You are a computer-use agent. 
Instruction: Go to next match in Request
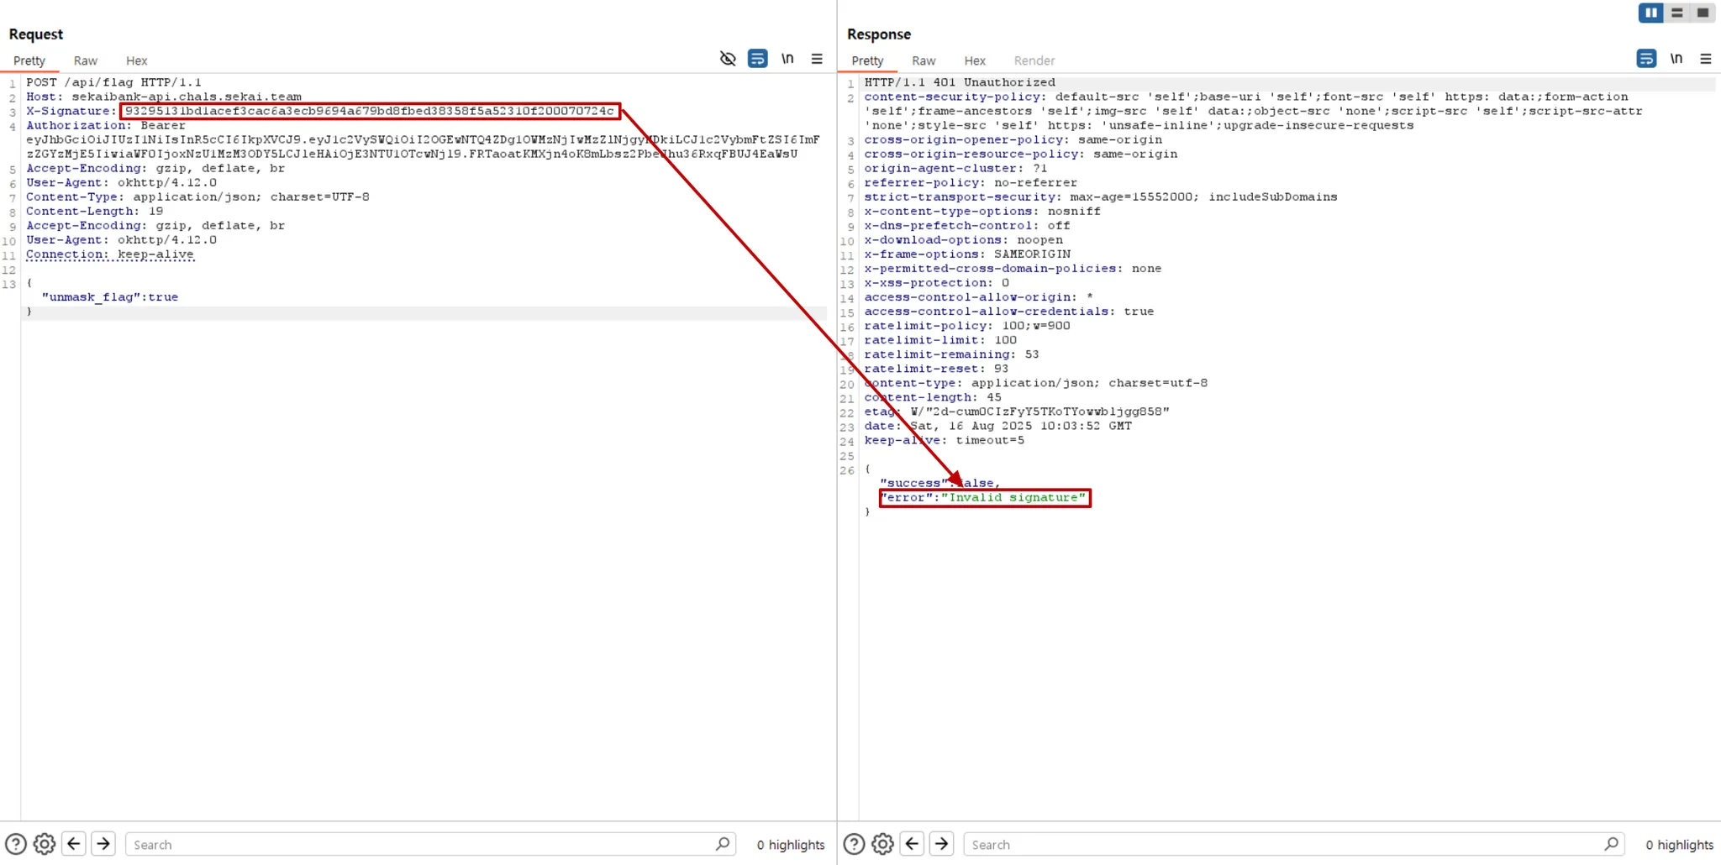pyautogui.click(x=103, y=844)
